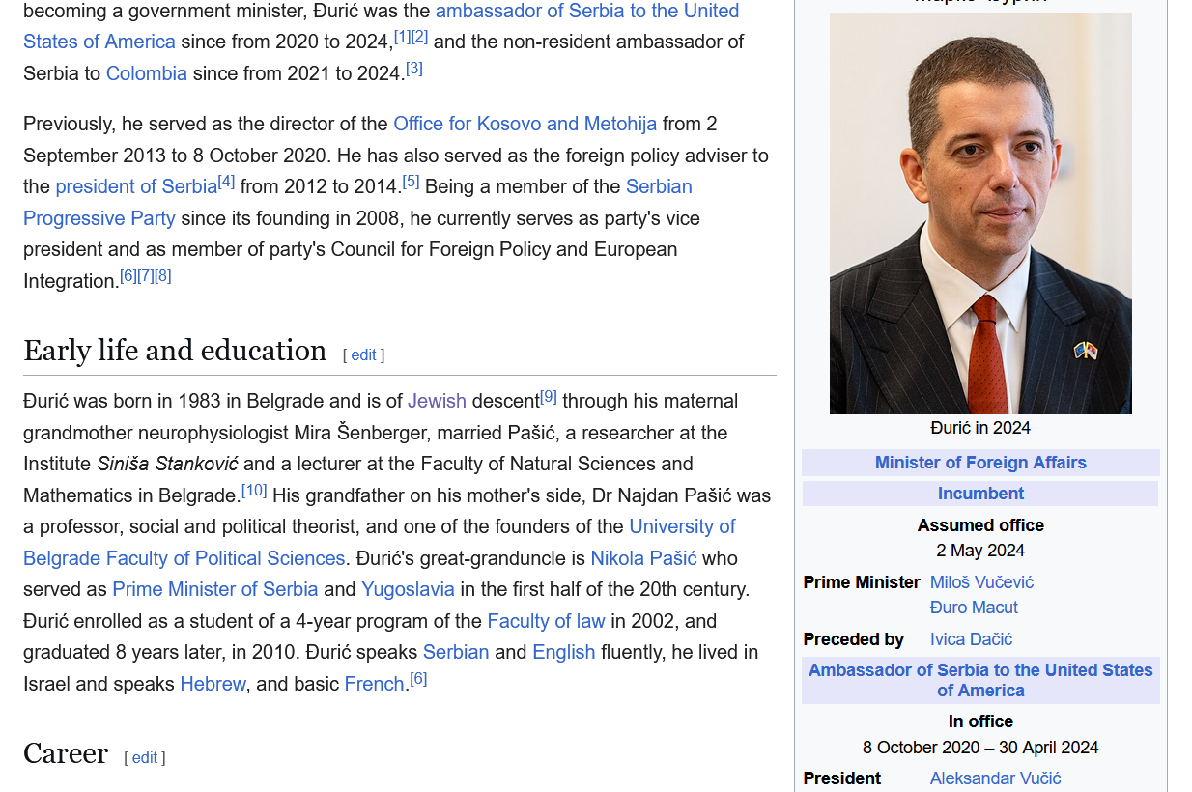Select the 'In office' label
The width and height of the screenshot is (1192, 792).
(x=980, y=721)
